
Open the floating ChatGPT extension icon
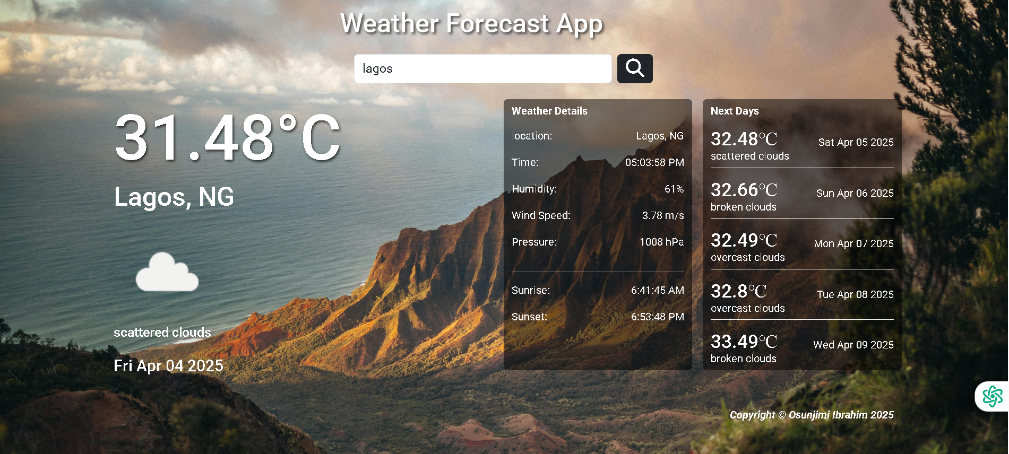pyautogui.click(x=991, y=396)
